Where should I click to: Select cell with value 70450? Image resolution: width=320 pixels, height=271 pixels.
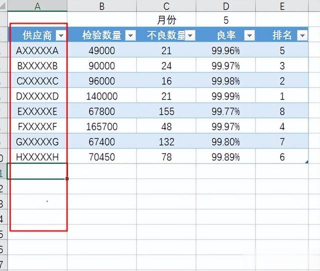[x=102, y=156]
